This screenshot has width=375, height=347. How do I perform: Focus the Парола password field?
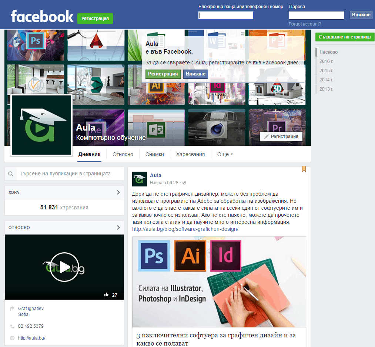coord(317,15)
